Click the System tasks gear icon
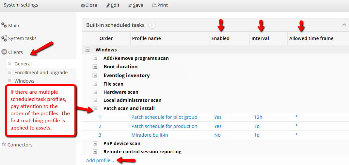The width and height of the screenshot is (349, 165). click(4, 38)
